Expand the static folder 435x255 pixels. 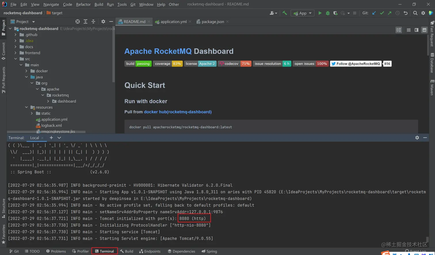pos(32,113)
